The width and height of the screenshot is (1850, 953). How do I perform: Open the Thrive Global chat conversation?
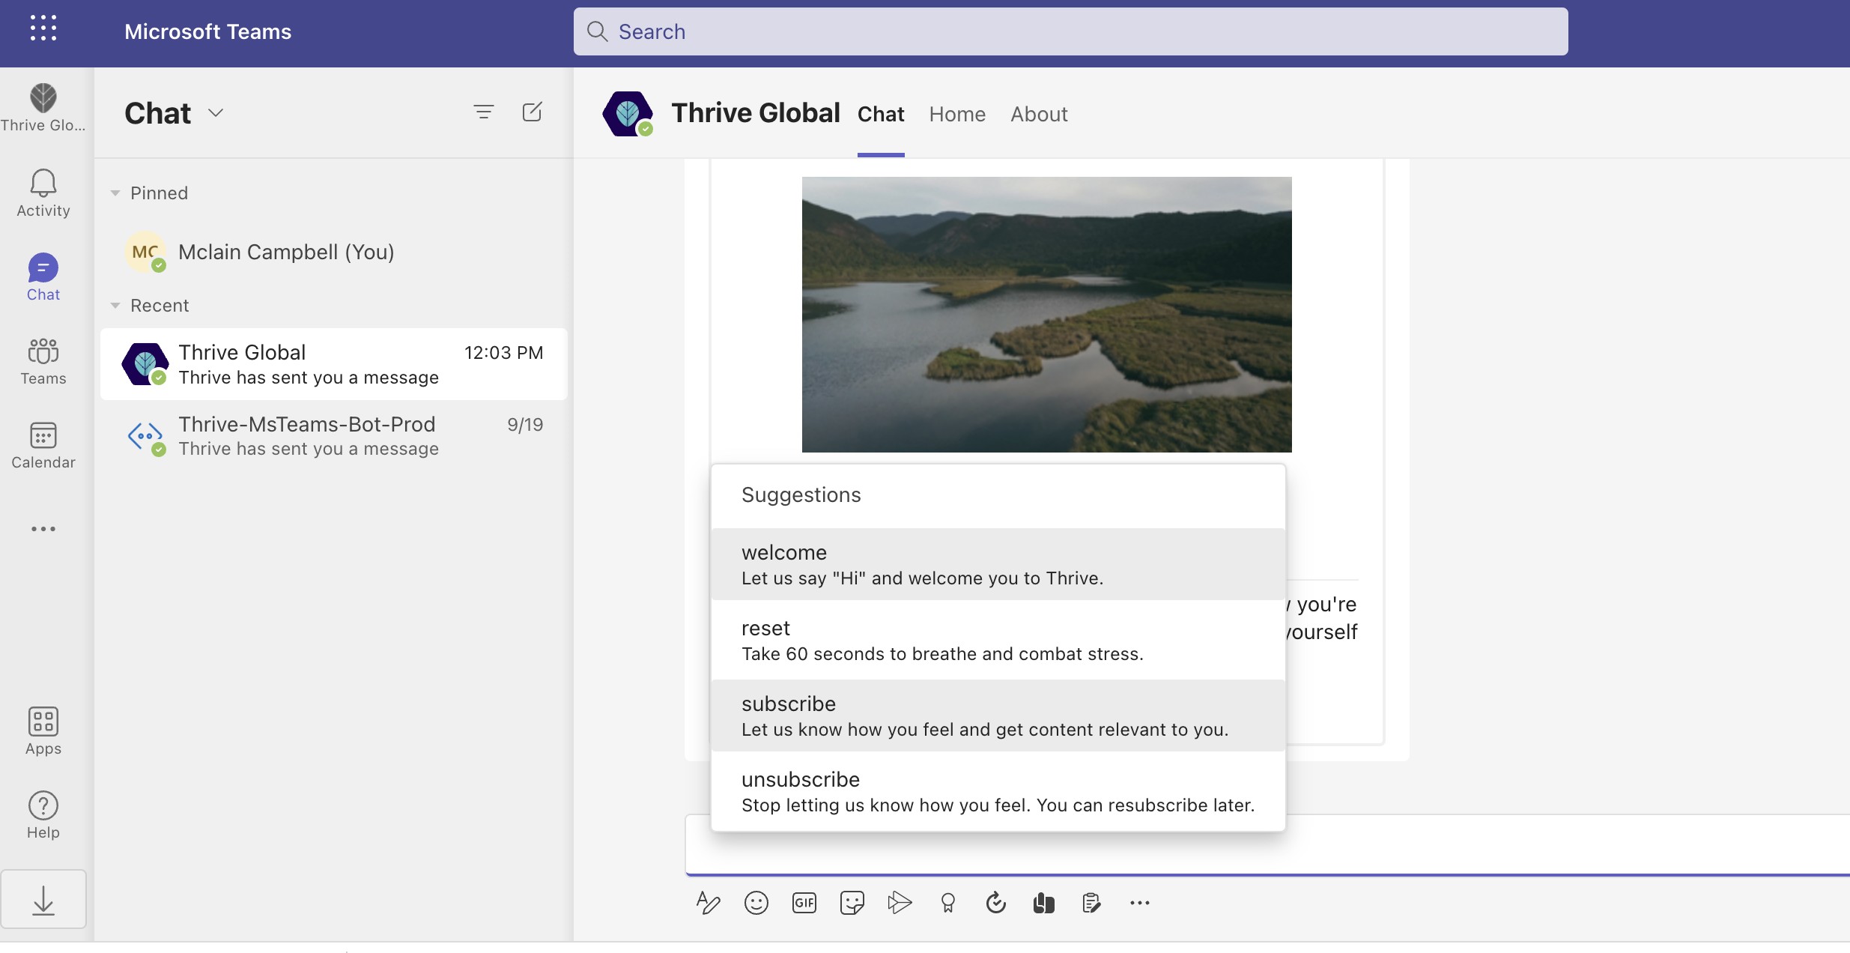333,364
